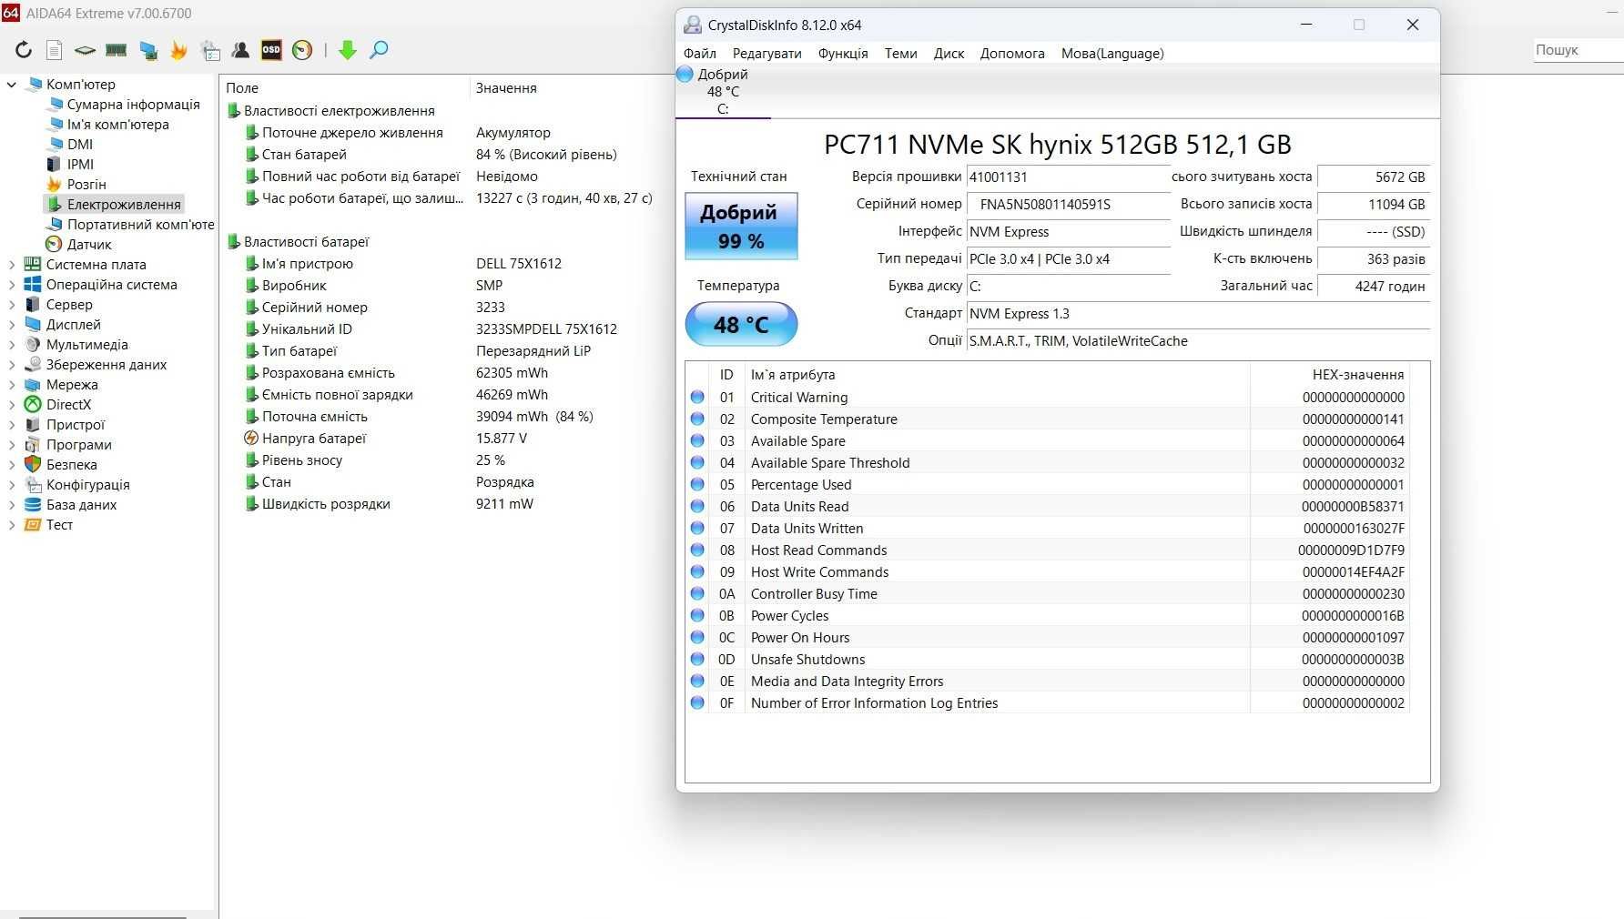Click the Critical Warning status dot
Viewport: 1624px width, 919px height.
pyautogui.click(x=697, y=397)
